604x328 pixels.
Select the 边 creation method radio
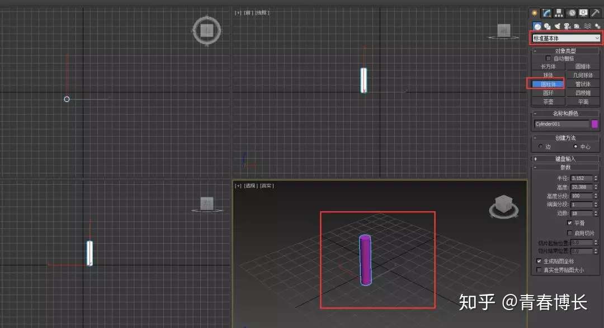coord(541,146)
